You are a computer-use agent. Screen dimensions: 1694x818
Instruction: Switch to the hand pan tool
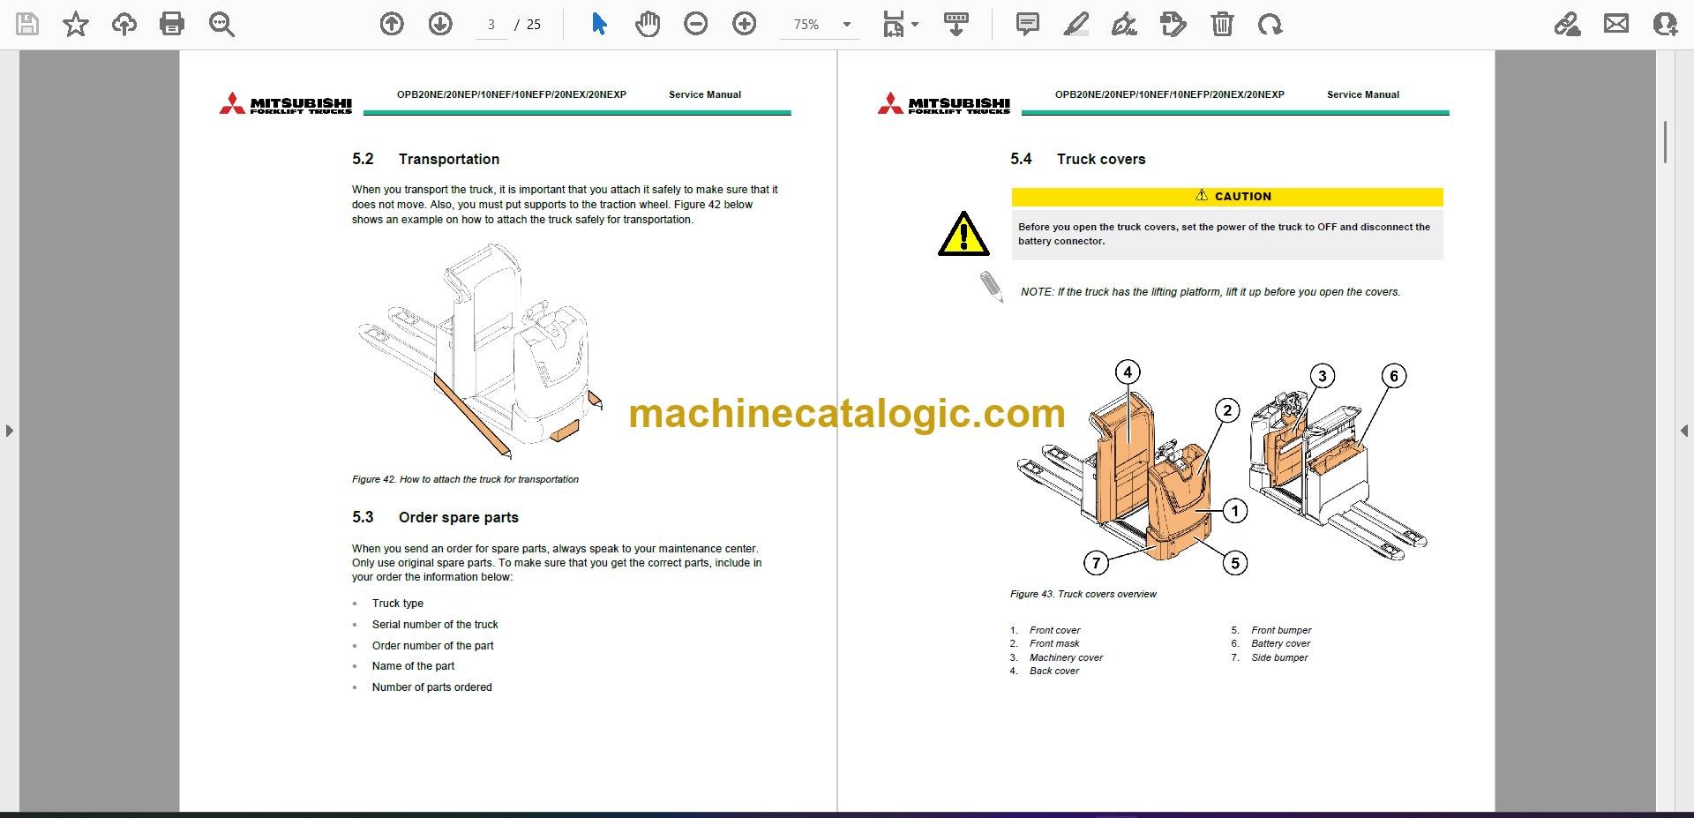pyautogui.click(x=648, y=24)
